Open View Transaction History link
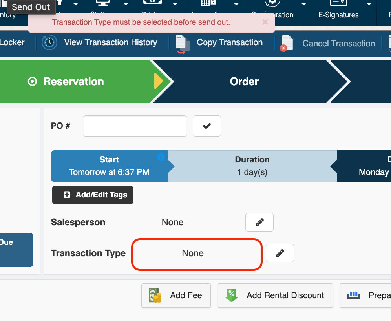Image resolution: width=391 pixels, height=321 pixels. [110, 42]
